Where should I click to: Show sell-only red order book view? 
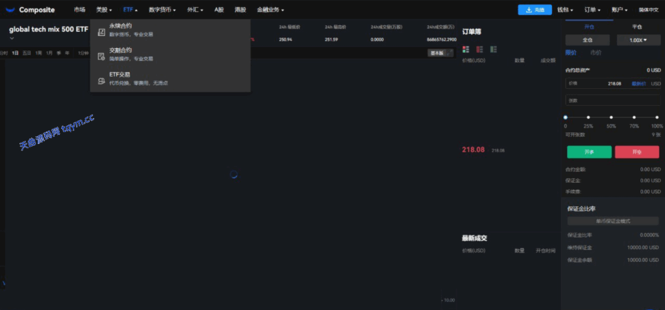479,49
